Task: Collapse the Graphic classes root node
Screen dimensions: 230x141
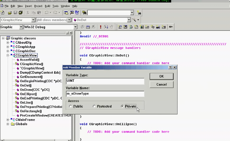Action: (3, 38)
